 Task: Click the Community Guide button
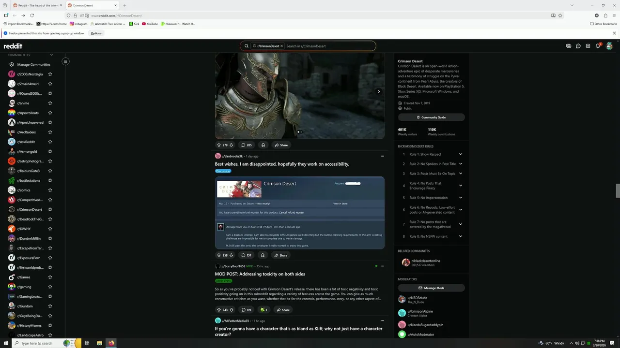pos(431,117)
